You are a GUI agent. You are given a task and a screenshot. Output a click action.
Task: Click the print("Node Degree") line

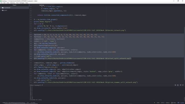(x=43, y=22)
